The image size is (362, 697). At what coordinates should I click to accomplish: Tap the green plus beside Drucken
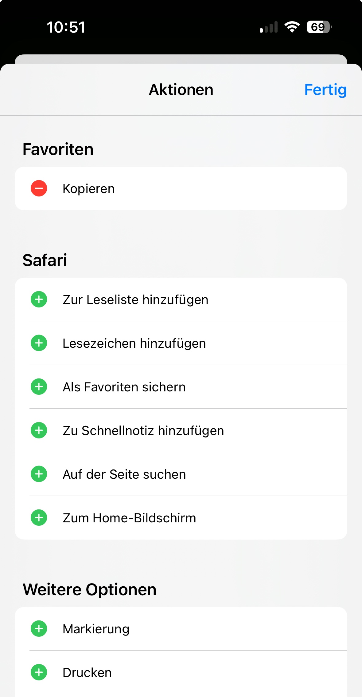click(39, 672)
